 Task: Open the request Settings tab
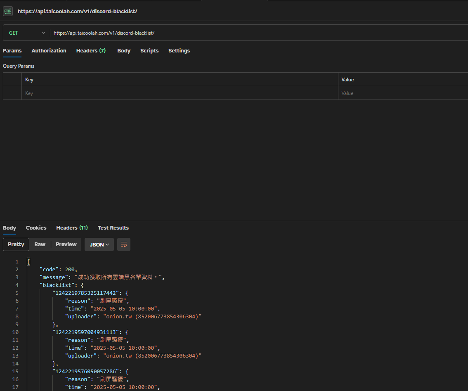click(x=179, y=51)
